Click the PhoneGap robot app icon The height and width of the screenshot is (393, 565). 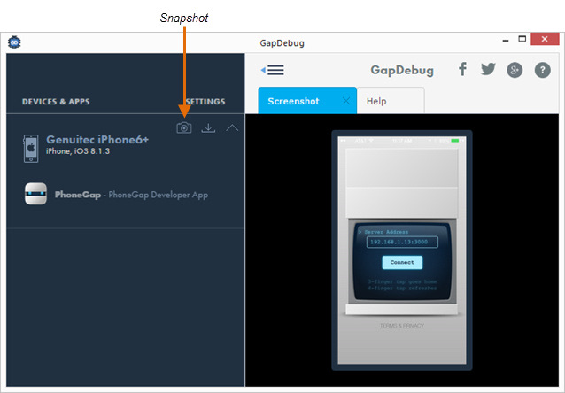pos(35,194)
